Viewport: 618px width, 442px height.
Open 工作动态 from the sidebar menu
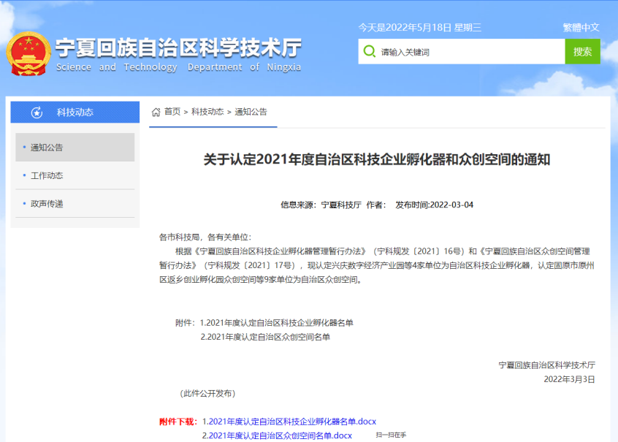(45, 175)
